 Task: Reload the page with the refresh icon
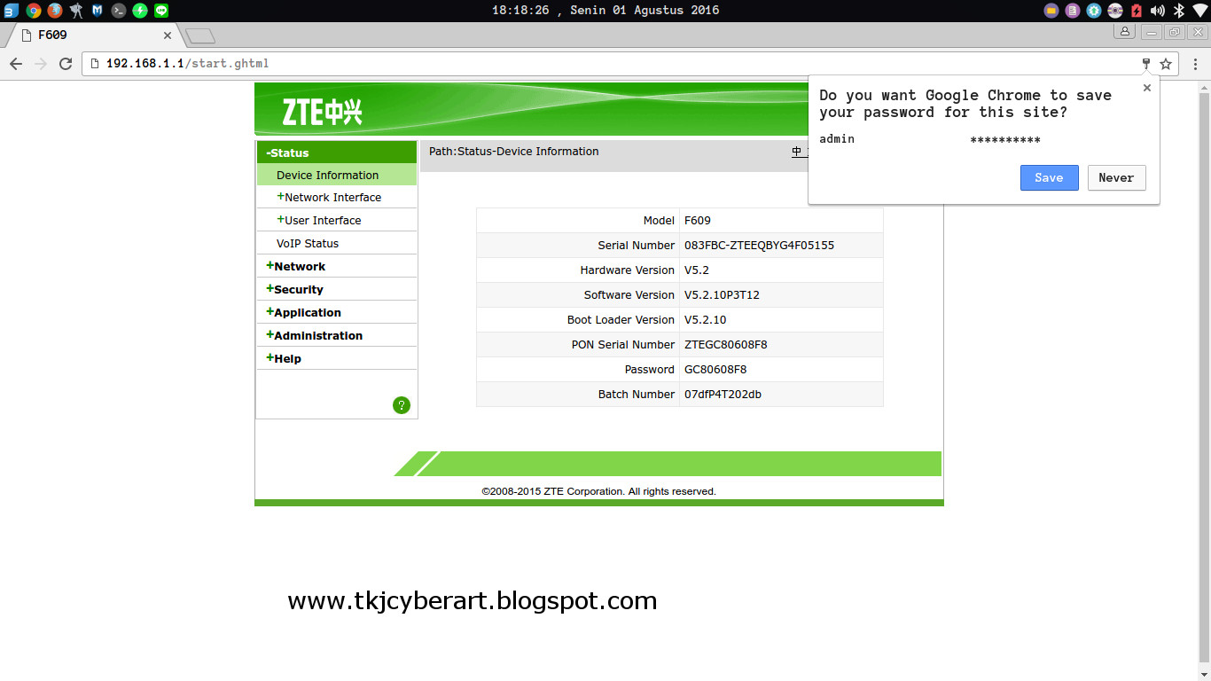pyautogui.click(x=66, y=64)
